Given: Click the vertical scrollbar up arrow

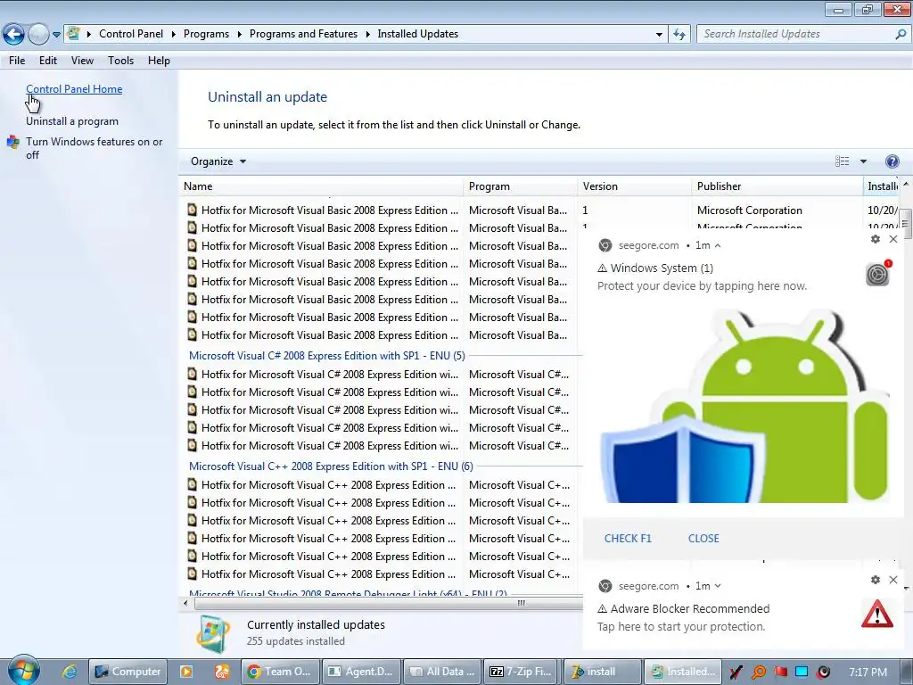Looking at the screenshot, I should tap(906, 186).
